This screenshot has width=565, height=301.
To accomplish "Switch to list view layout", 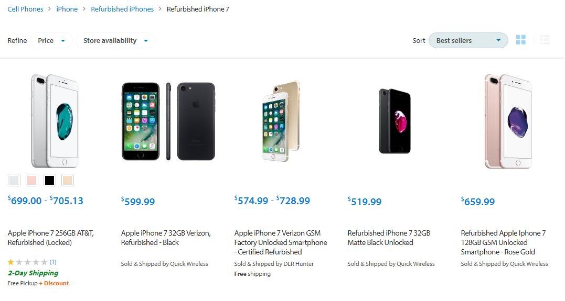I will 545,40.
